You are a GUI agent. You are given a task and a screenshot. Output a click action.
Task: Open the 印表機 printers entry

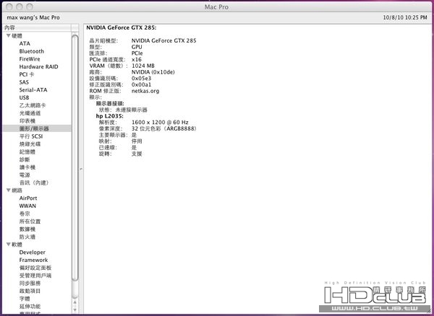click(x=27, y=121)
